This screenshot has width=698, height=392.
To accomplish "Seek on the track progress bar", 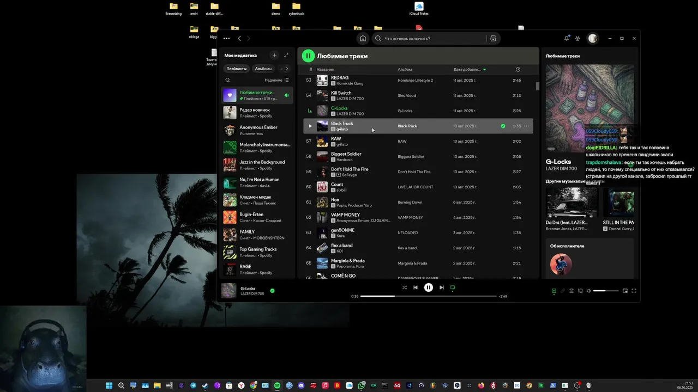I will coord(429,296).
